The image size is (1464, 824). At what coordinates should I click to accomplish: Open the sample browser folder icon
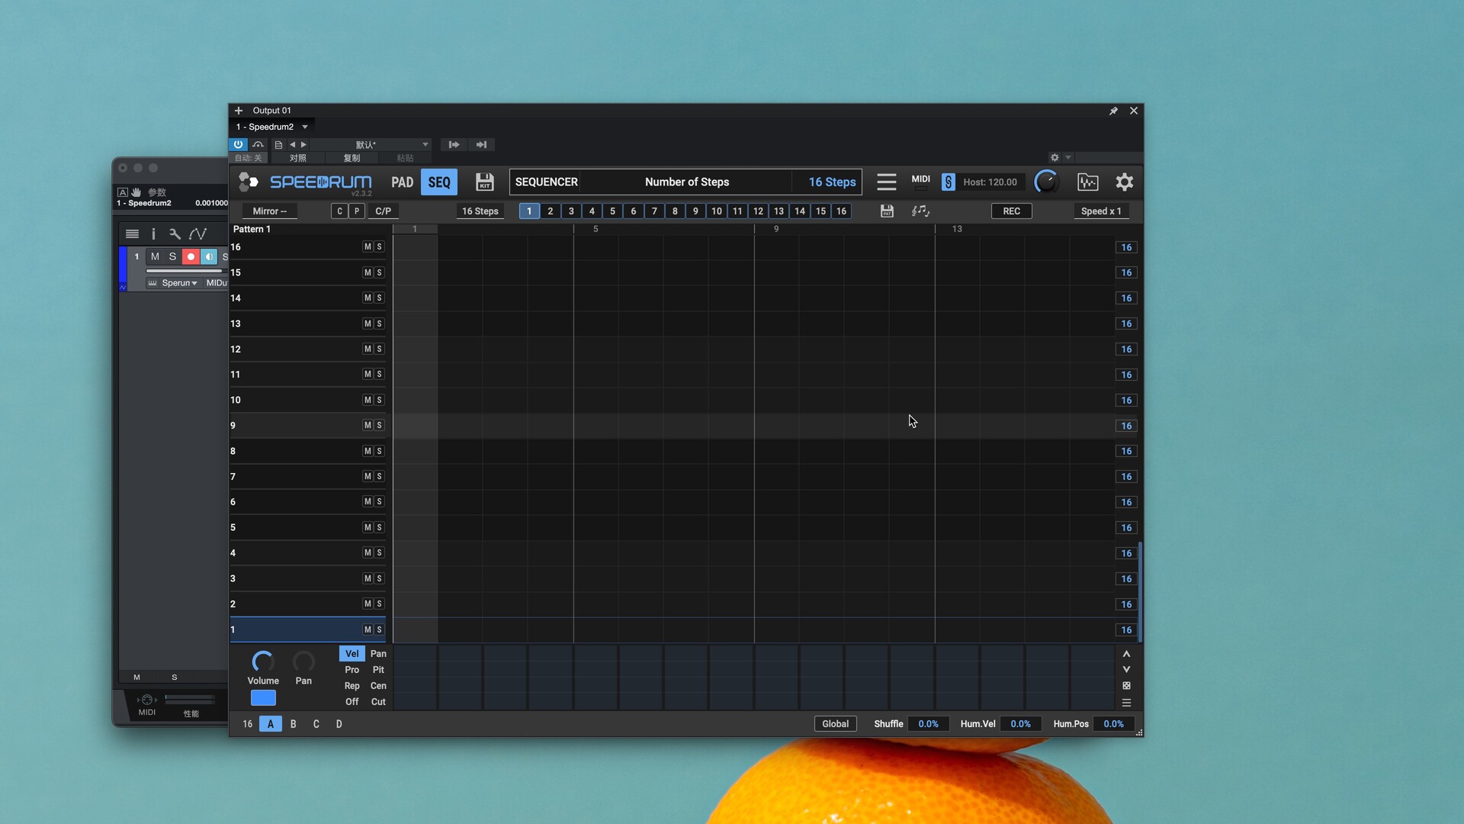1087,182
